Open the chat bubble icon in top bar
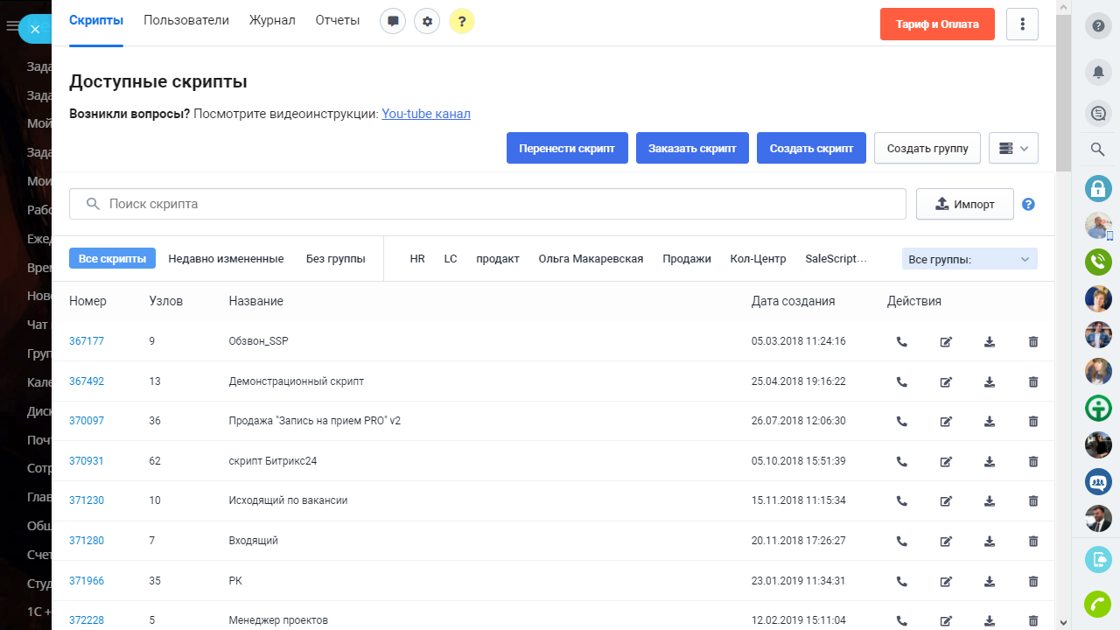1120x630 pixels. 393,22
